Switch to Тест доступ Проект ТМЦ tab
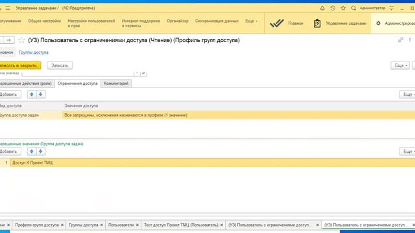This screenshot has height=233, width=415. [x=181, y=225]
